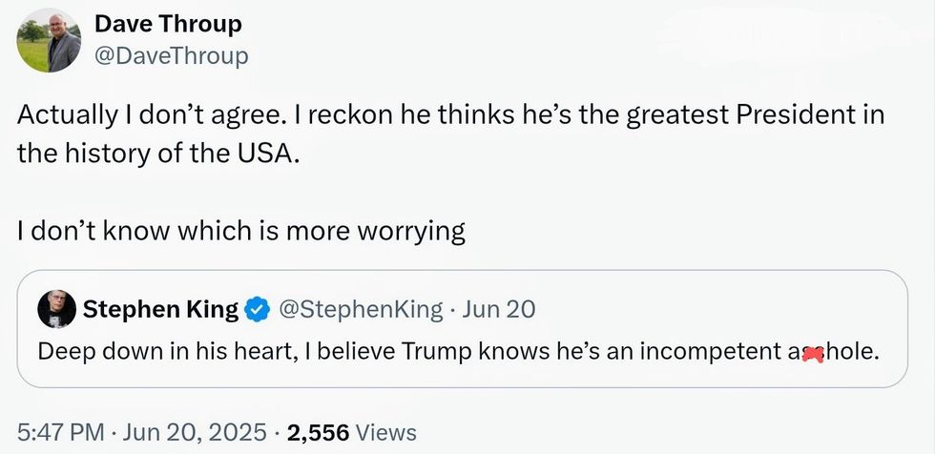Image resolution: width=935 pixels, height=454 pixels.
Task: Click the Jun 20, 2025 post date
Action: (195, 432)
